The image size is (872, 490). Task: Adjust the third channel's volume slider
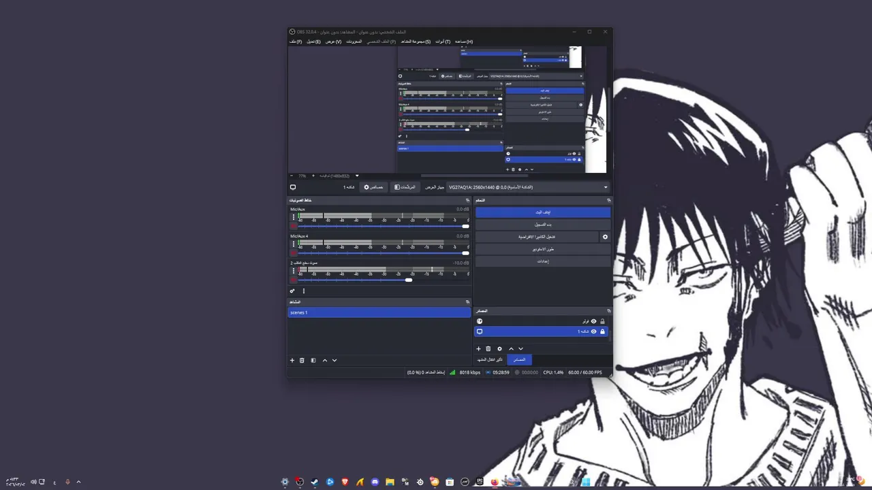pyautogui.click(x=384, y=280)
